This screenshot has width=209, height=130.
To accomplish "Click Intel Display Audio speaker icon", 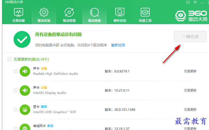I will point(25,90).
